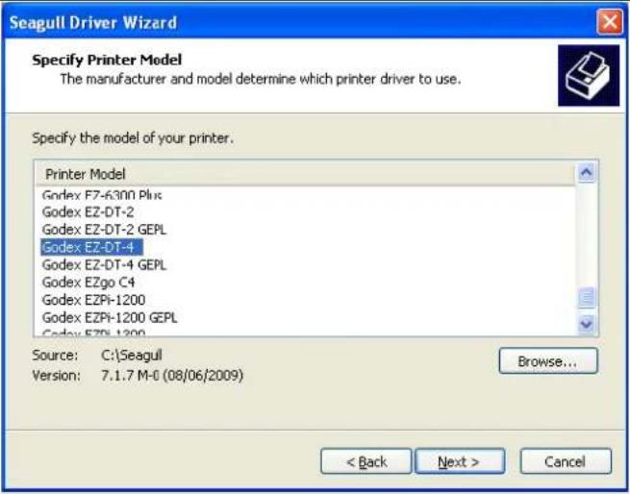Viewport: 630px width, 494px height.
Task: Select the highlighted Godex EZ-DT-4 entry
Action: coord(91,247)
